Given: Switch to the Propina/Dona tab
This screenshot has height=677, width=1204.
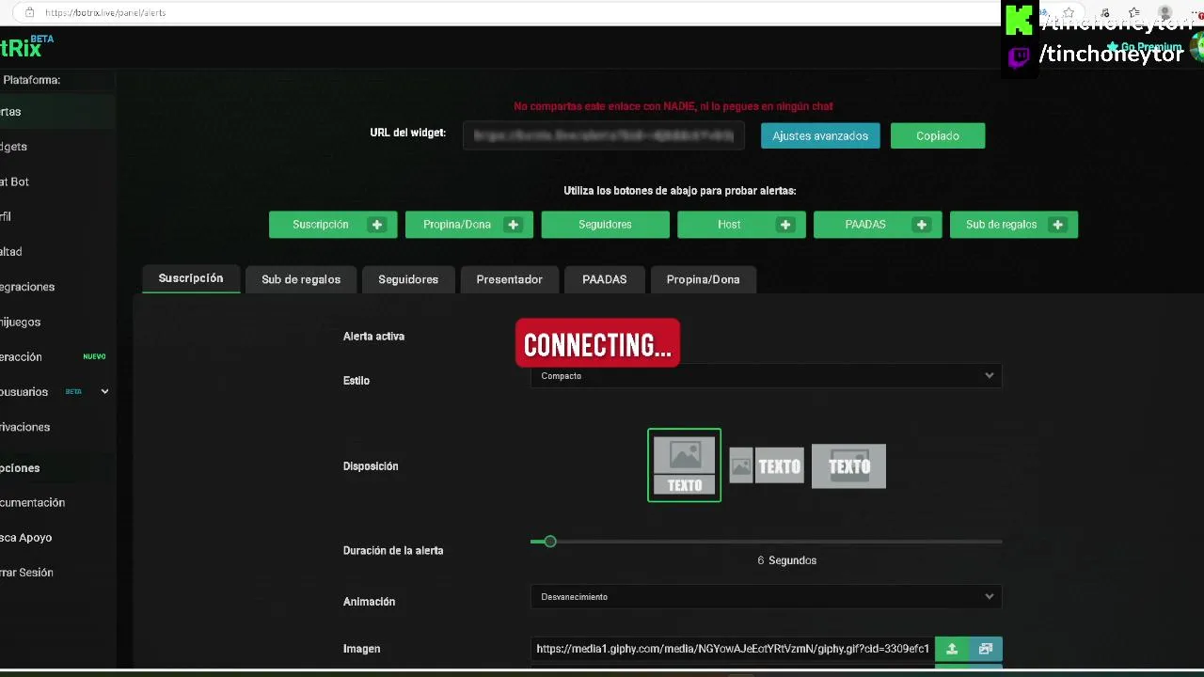Looking at the screenshot, I should click(703, 279).
